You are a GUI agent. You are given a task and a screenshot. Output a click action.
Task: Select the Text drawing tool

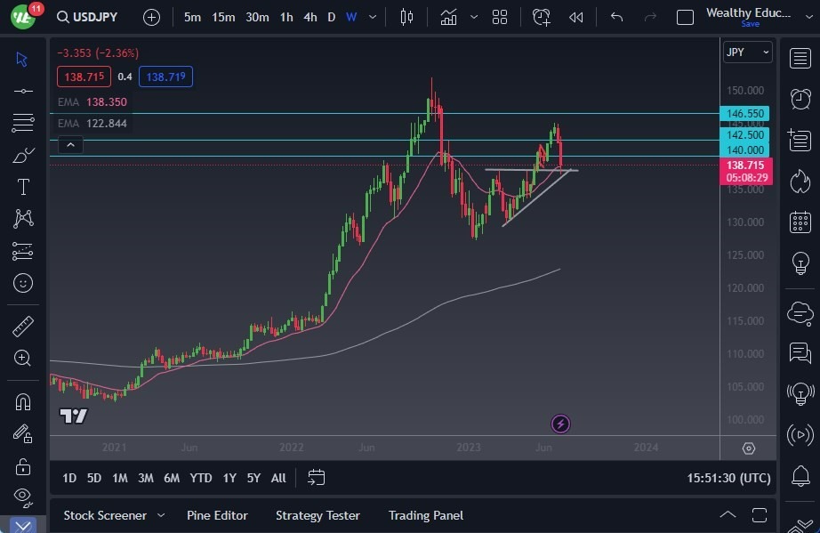click(23, 187)
